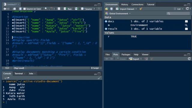Screen dimensions: 192x108
Task: Go to previous plot arrow
Action: click(x=107, y=59)
